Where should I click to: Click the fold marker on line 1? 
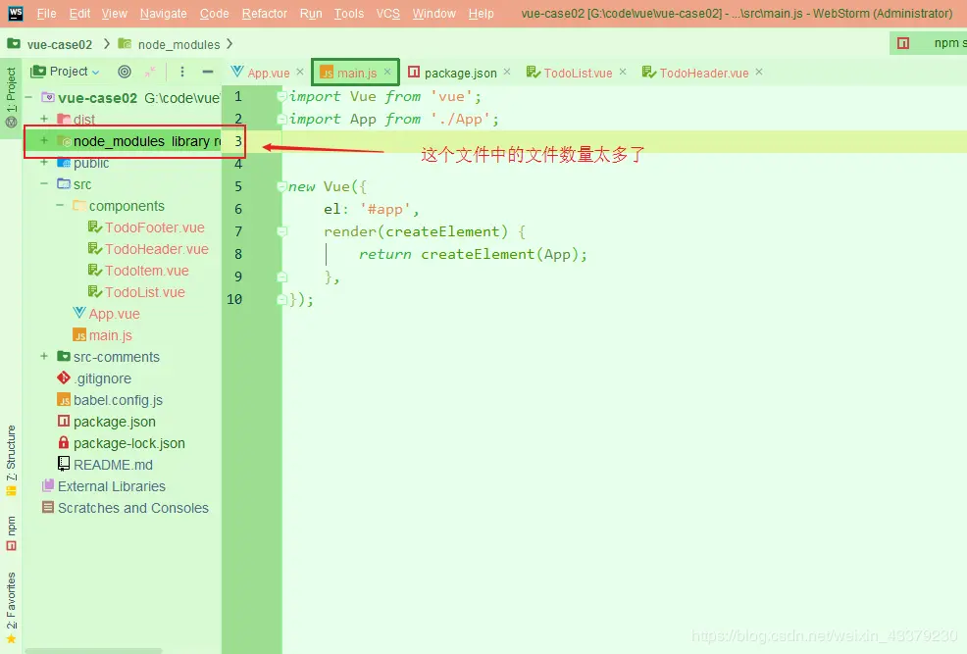(x=281, y=96)
